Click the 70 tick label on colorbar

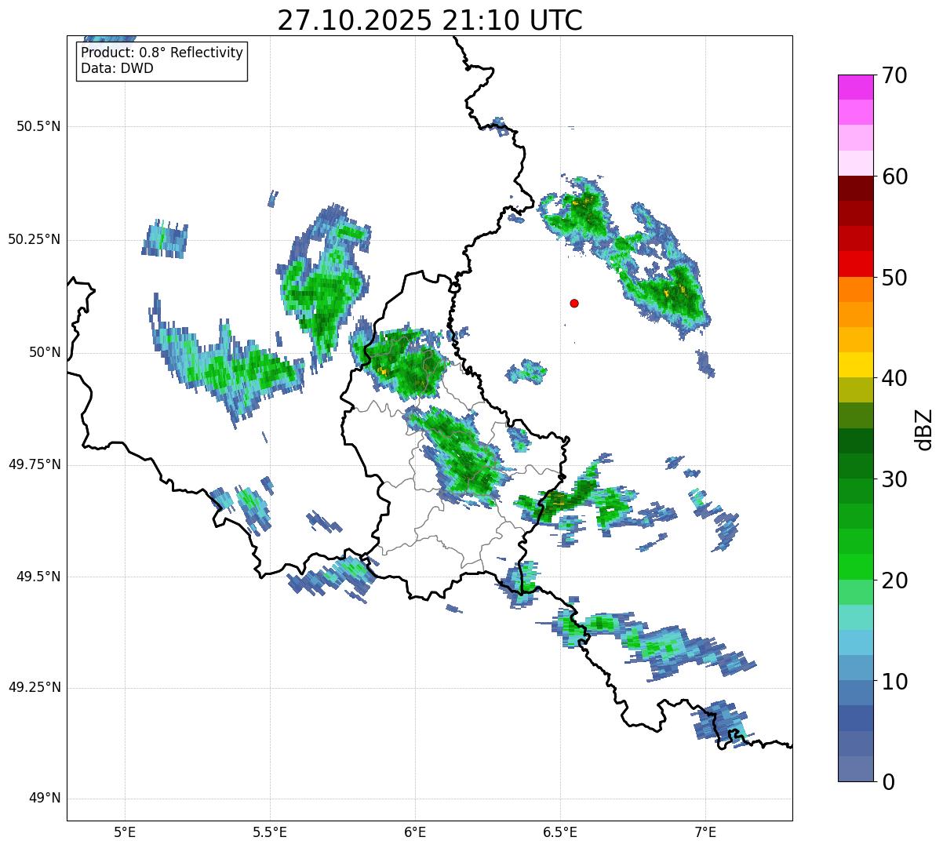point(894,75)
